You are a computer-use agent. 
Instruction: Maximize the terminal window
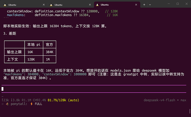(178, 4)
